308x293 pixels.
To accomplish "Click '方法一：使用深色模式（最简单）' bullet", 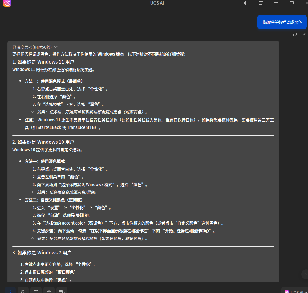I will coord(54,81).
